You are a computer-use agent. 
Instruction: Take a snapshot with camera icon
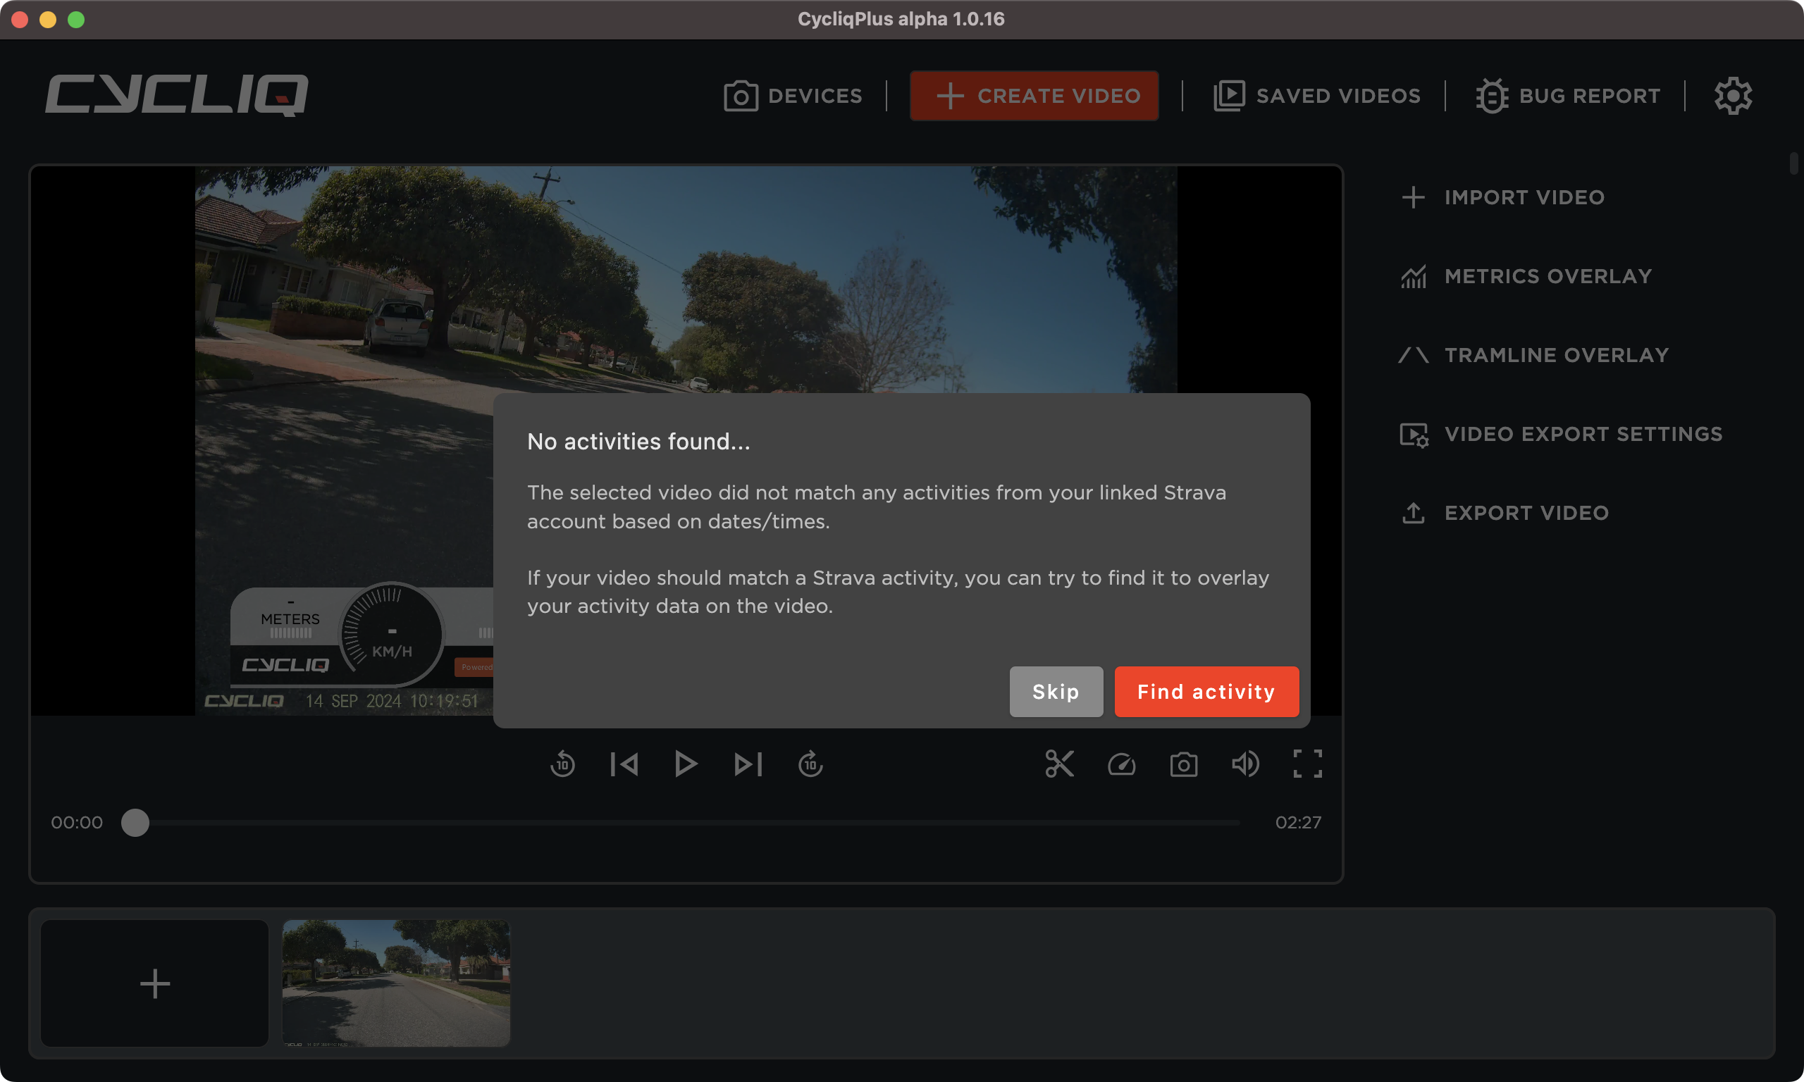[1183, 764]
